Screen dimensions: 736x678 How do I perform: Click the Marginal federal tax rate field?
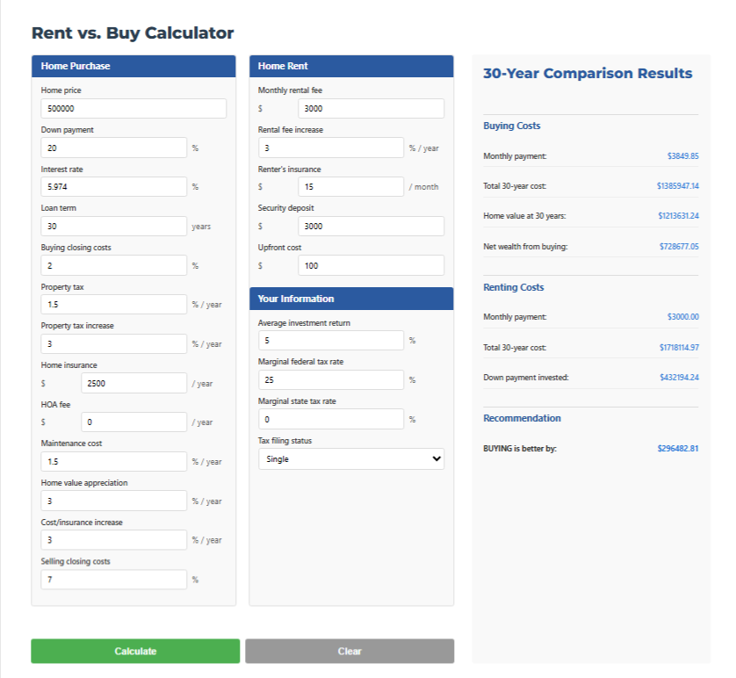[x=330, y=379]
